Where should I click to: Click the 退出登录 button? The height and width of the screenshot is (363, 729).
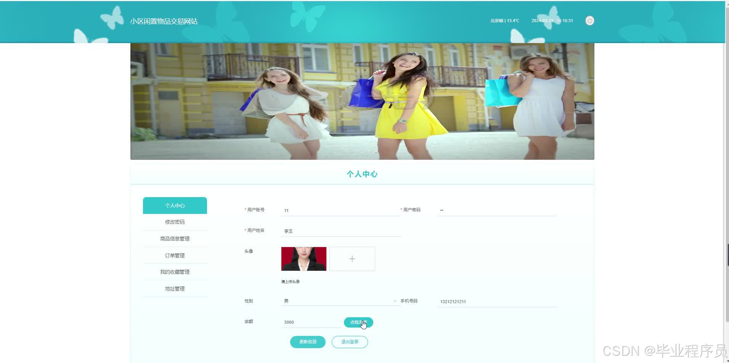click(350, 342)
